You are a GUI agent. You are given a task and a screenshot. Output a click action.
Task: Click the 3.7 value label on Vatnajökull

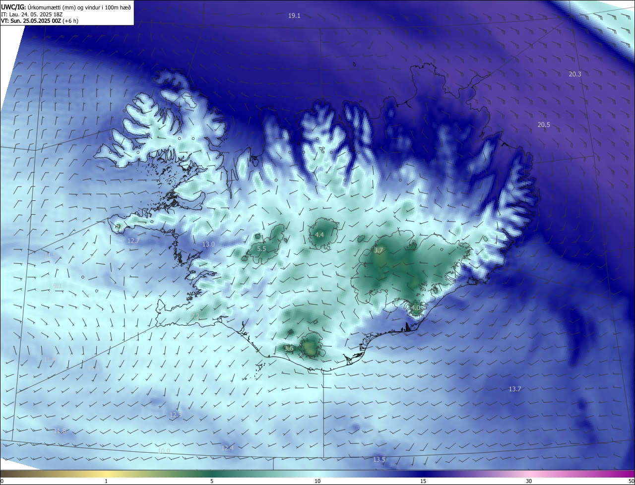pos(379,250)
